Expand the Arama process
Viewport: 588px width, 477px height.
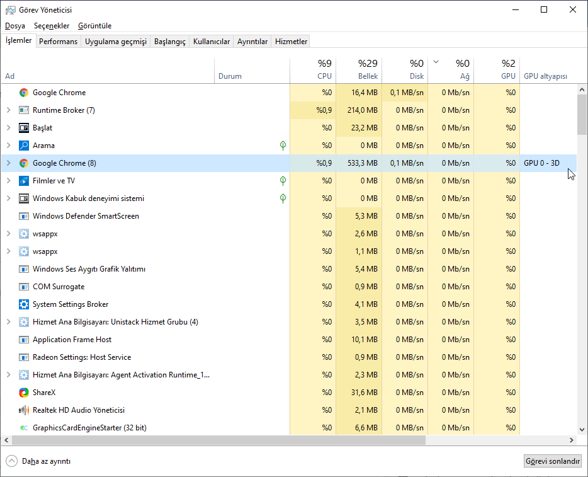[9, 145]
